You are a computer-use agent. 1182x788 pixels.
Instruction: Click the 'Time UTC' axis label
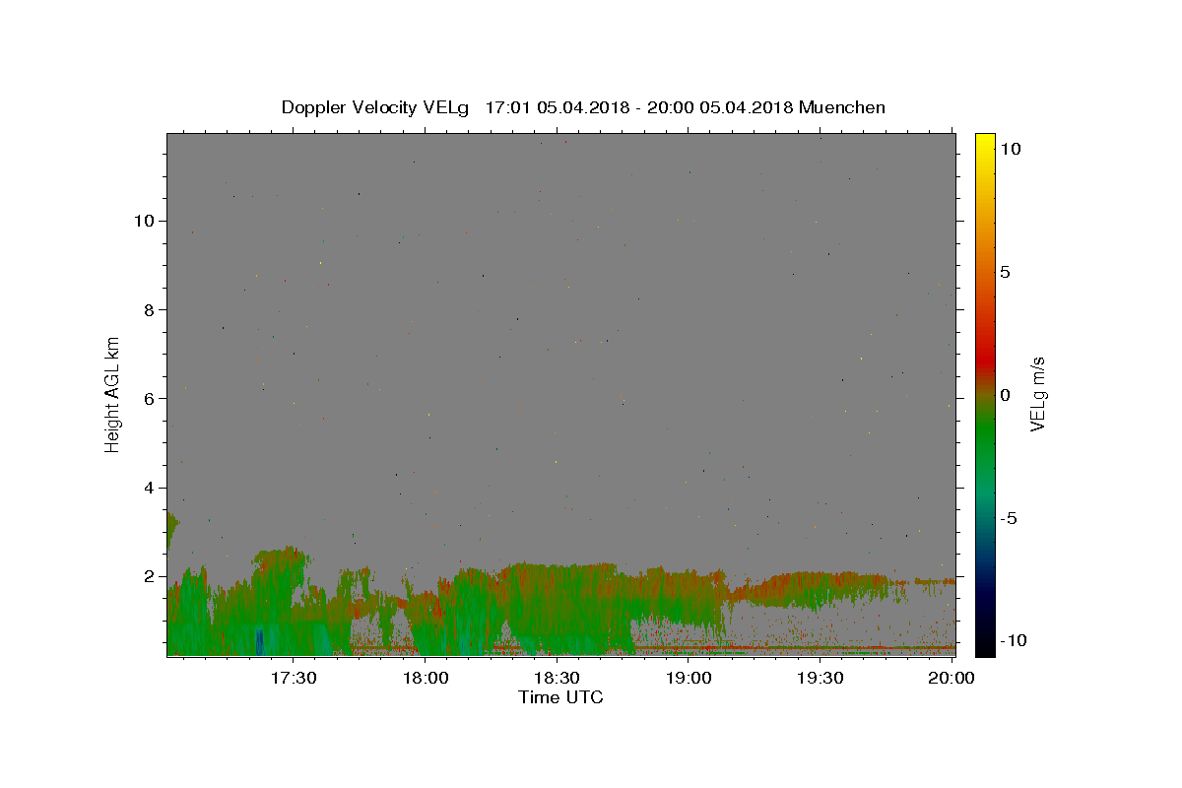[x=560, y=697]
